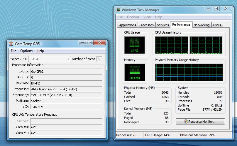
Task: Click the Paged value 88
Action: (x=167, y=118)
